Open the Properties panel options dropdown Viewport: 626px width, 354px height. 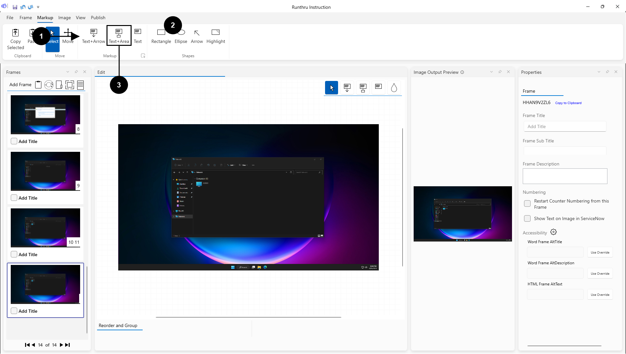pyautogui.click(x=599, y=72)
